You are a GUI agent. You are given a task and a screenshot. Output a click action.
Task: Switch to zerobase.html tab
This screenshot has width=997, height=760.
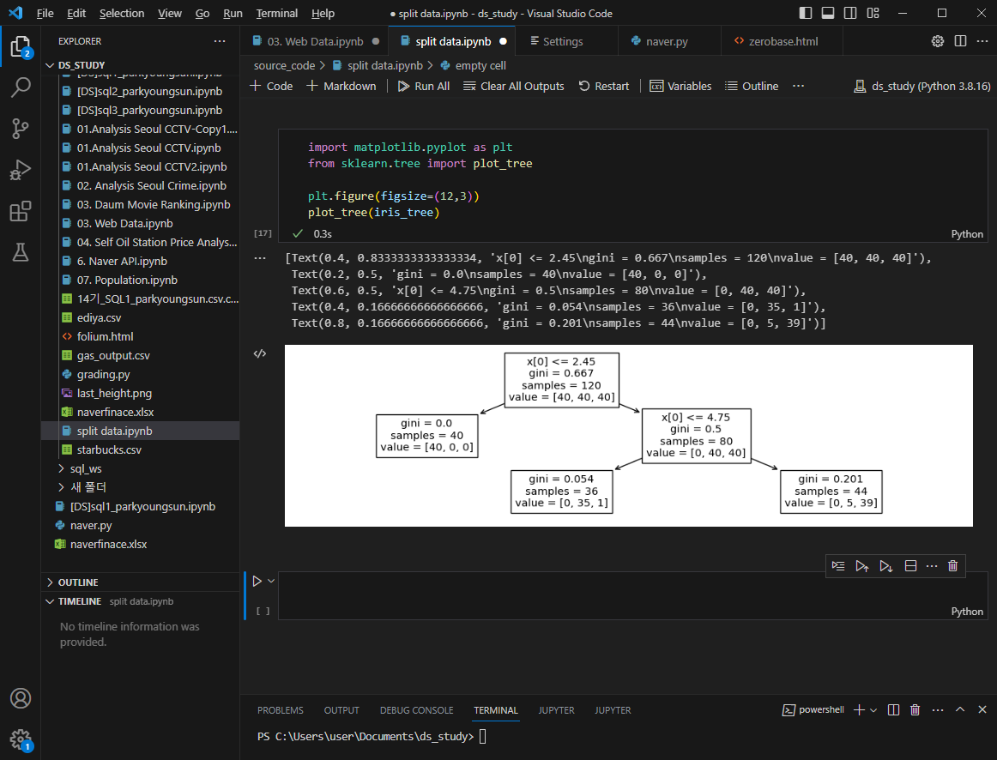coord(782,41)
